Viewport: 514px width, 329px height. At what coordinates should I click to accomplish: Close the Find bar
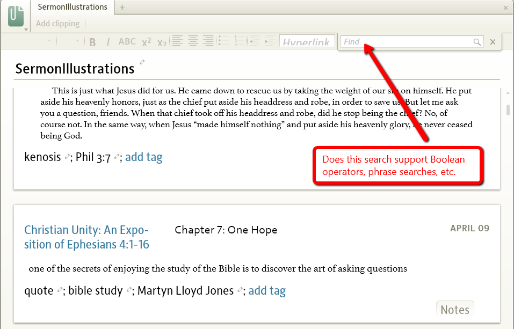coord(493,42)
